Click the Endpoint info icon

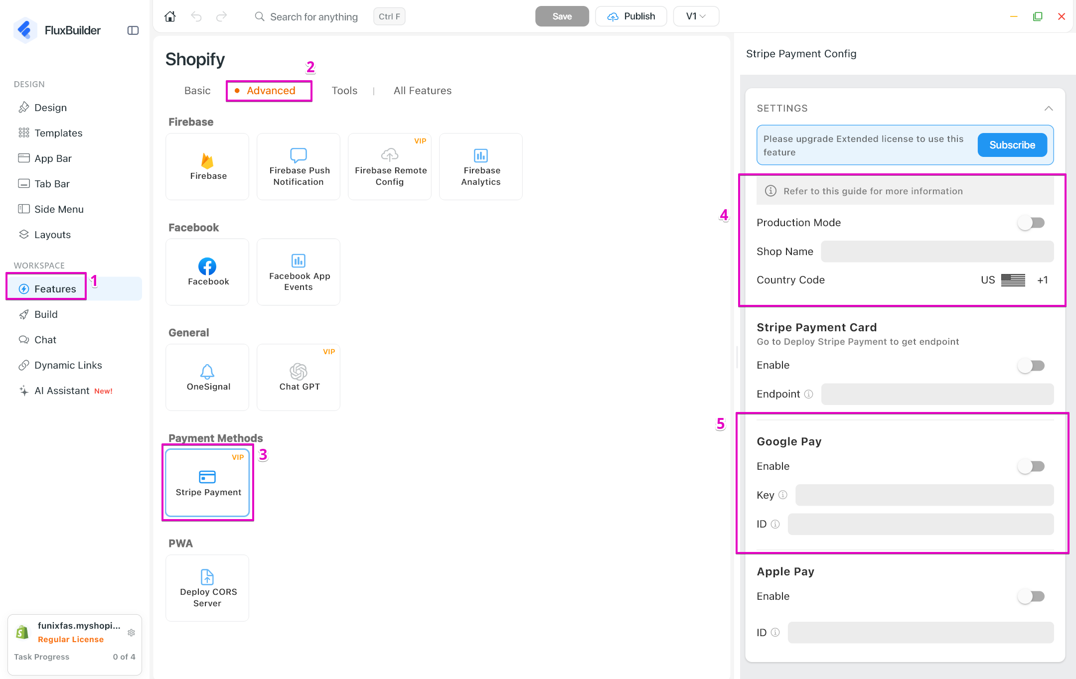(x=809, y=394)
